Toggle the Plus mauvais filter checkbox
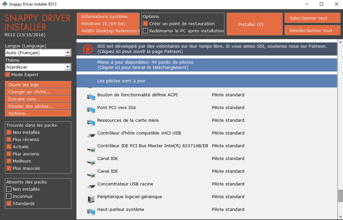Image resolution: width=343 pixels, height=220 pixels. point(9,168)
